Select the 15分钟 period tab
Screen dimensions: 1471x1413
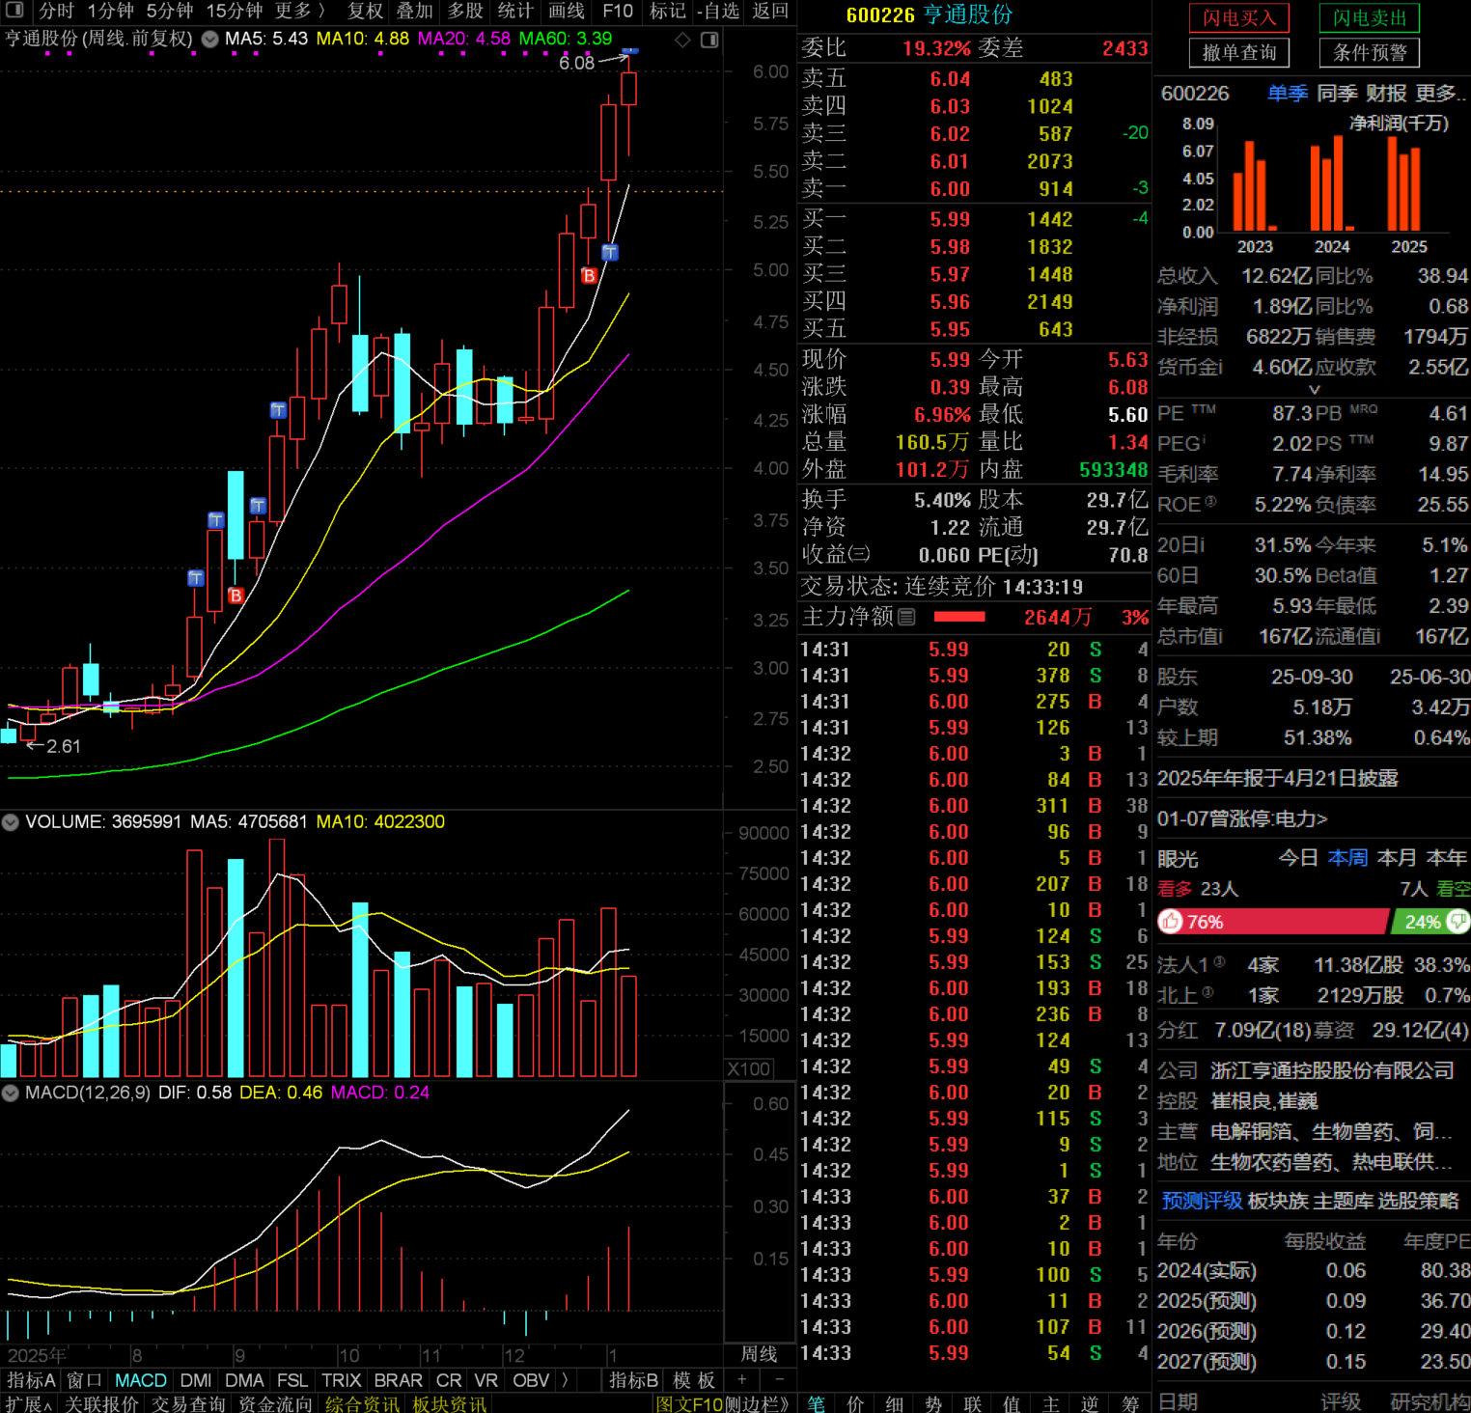[x=235, y=11]
